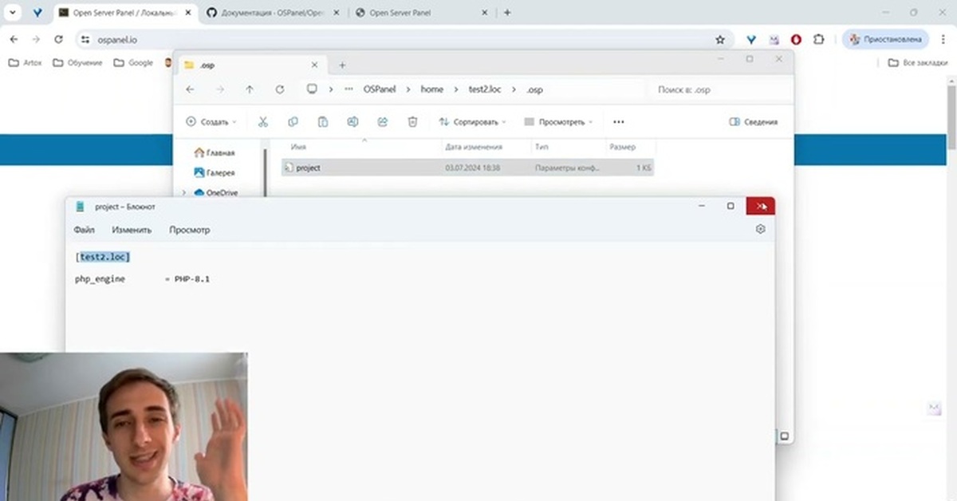This screenshot has width=957, height=501.
Task: Go up one folder level in Explorer
Action: click(250, 90)
